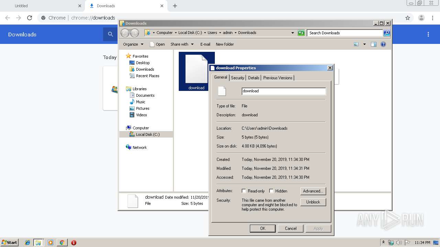Click Explorer forward button
Image resolution: width=440 pixels, height=247 pixels.
coord(134,33)
